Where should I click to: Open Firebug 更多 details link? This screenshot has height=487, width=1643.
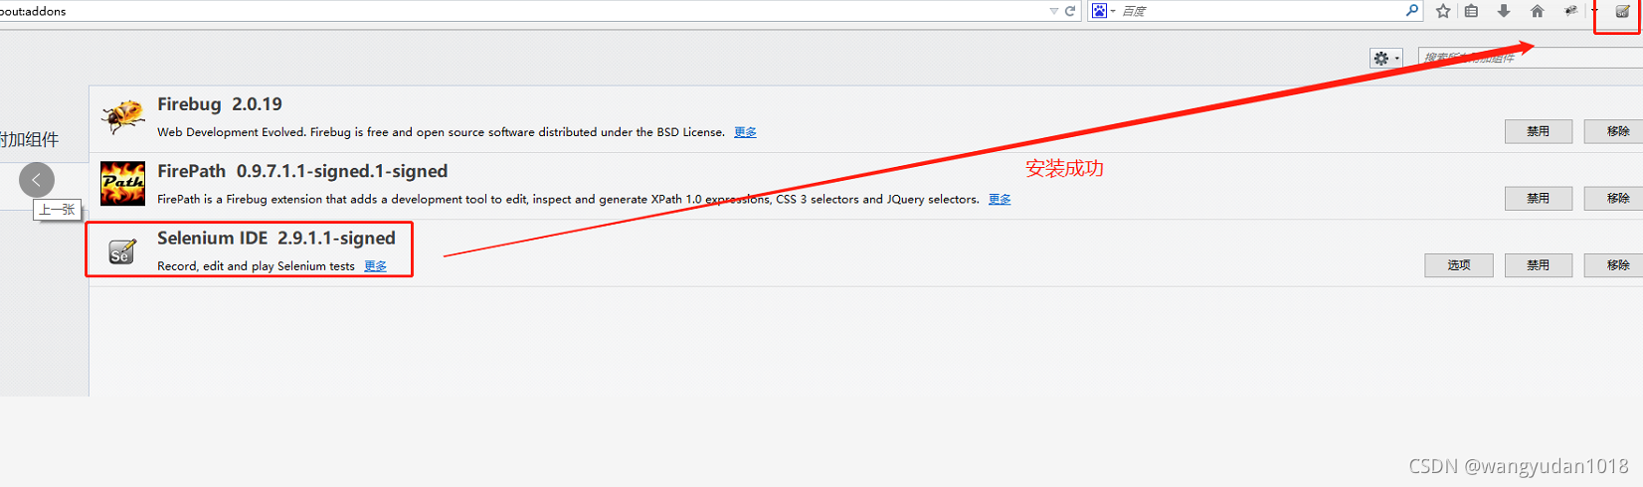pyautogui.click(x=745, y=132)
